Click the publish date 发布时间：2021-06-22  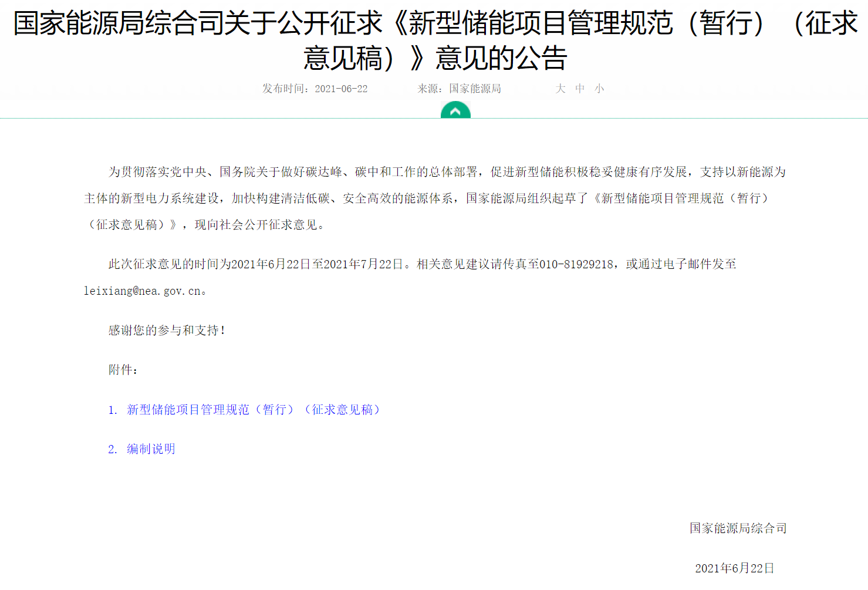(x=315, y=89)
